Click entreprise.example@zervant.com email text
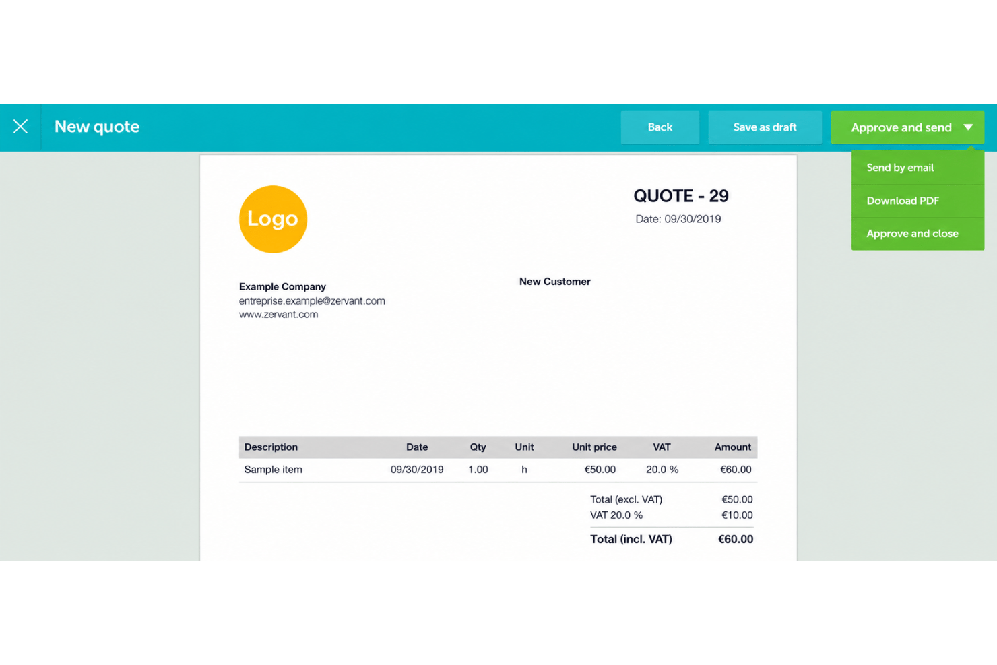Image resolution: width=997 pixels, height=665 pixels. (x=312, y=300)
